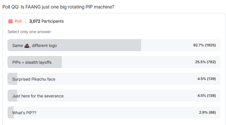Click the poop emoji in first option

pos(27,46)
